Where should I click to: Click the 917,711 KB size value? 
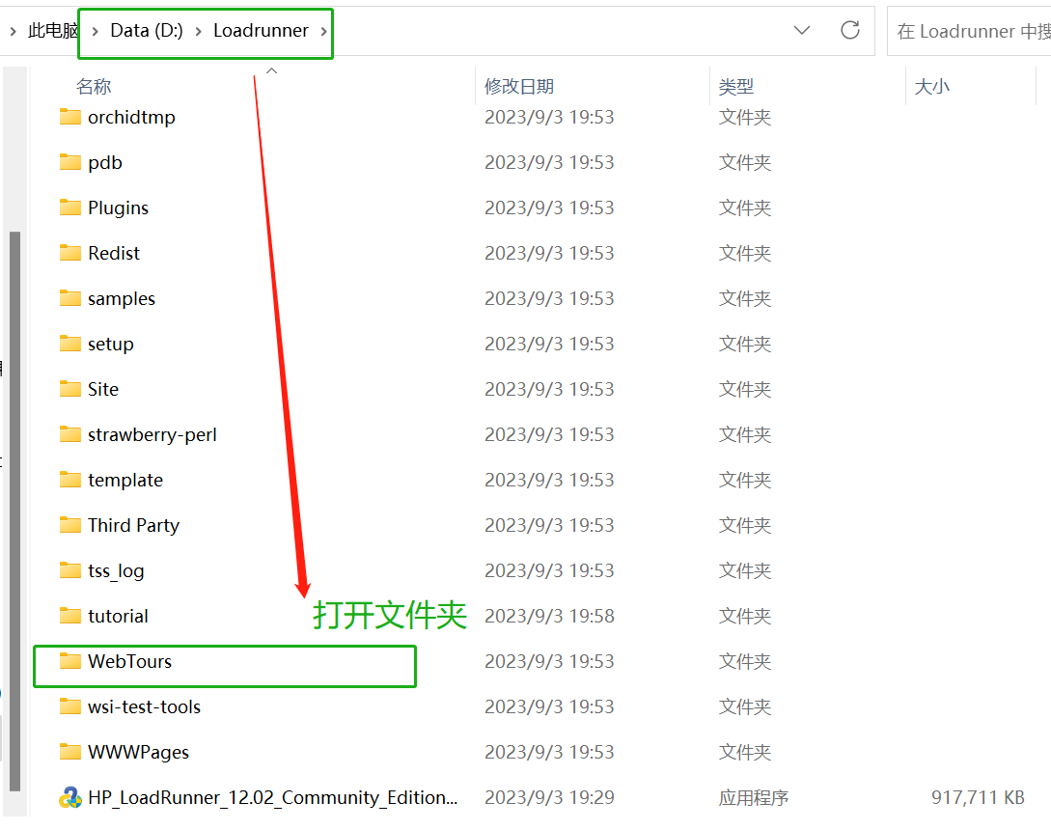pos(978,797)
